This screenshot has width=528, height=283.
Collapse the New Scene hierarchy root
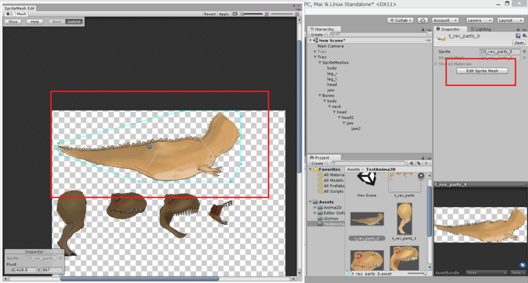point(310,40)
